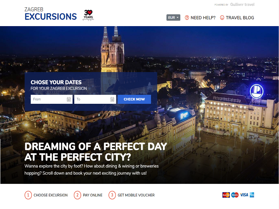Click the American Express payment logo

tap(252, 195)
